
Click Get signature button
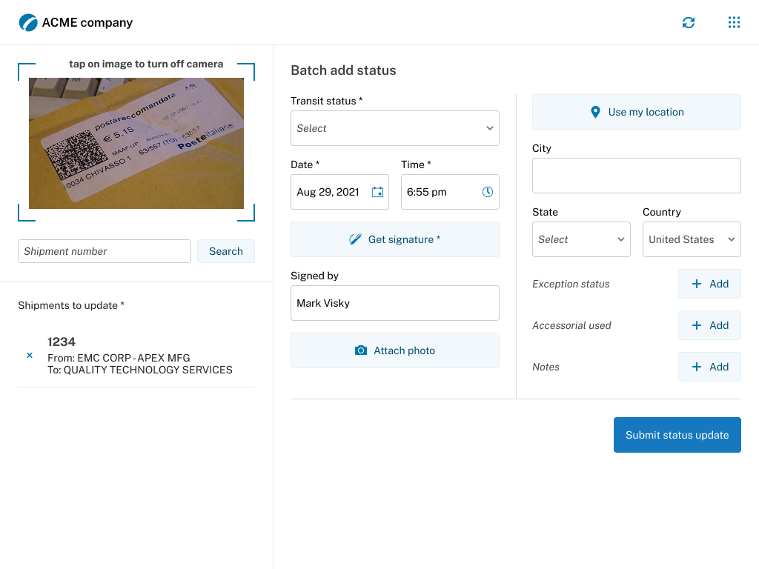pos(395,239)
